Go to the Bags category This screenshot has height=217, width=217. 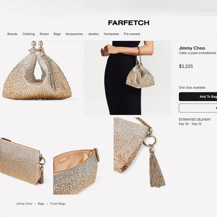(x=57, y=34)
